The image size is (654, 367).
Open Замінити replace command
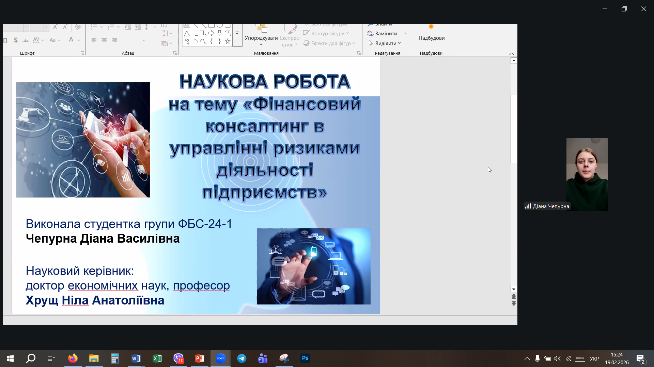point(386,34)
